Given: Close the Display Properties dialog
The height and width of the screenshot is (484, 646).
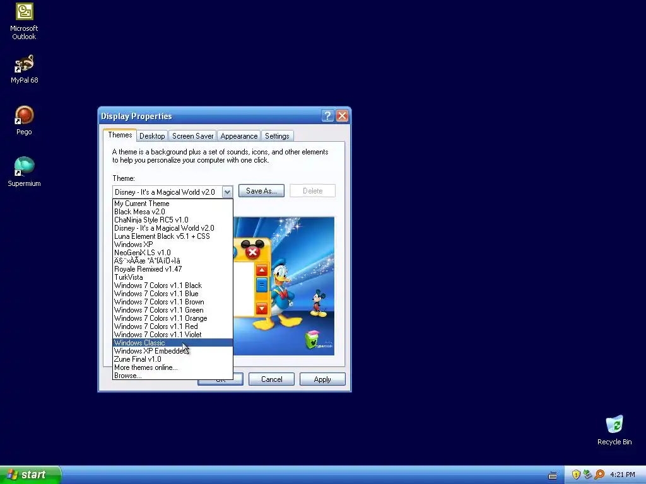Looking at the screenshot, I should [342, 116].
